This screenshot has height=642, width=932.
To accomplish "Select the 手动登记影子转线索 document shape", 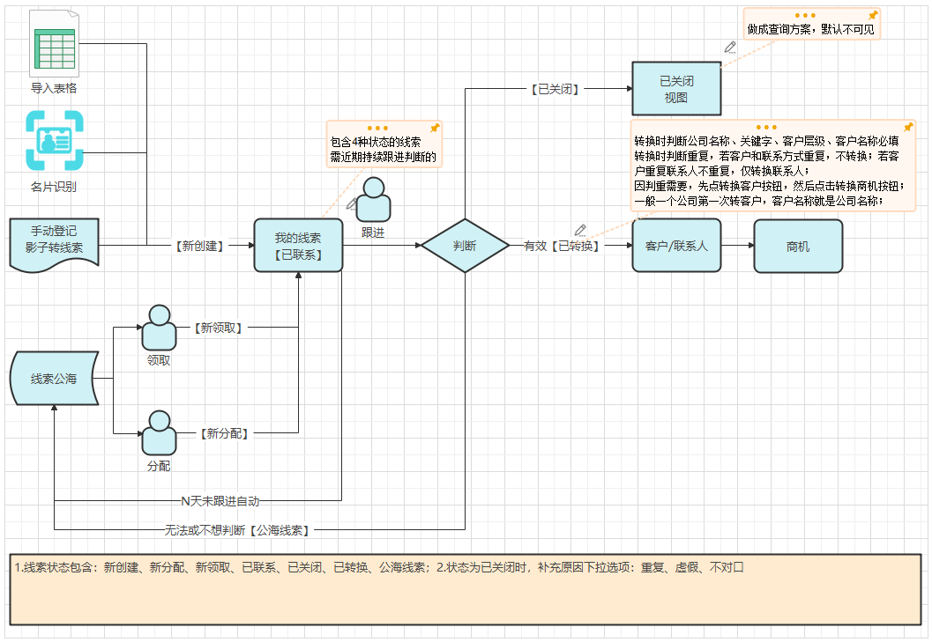I will (x=55, y=240).
